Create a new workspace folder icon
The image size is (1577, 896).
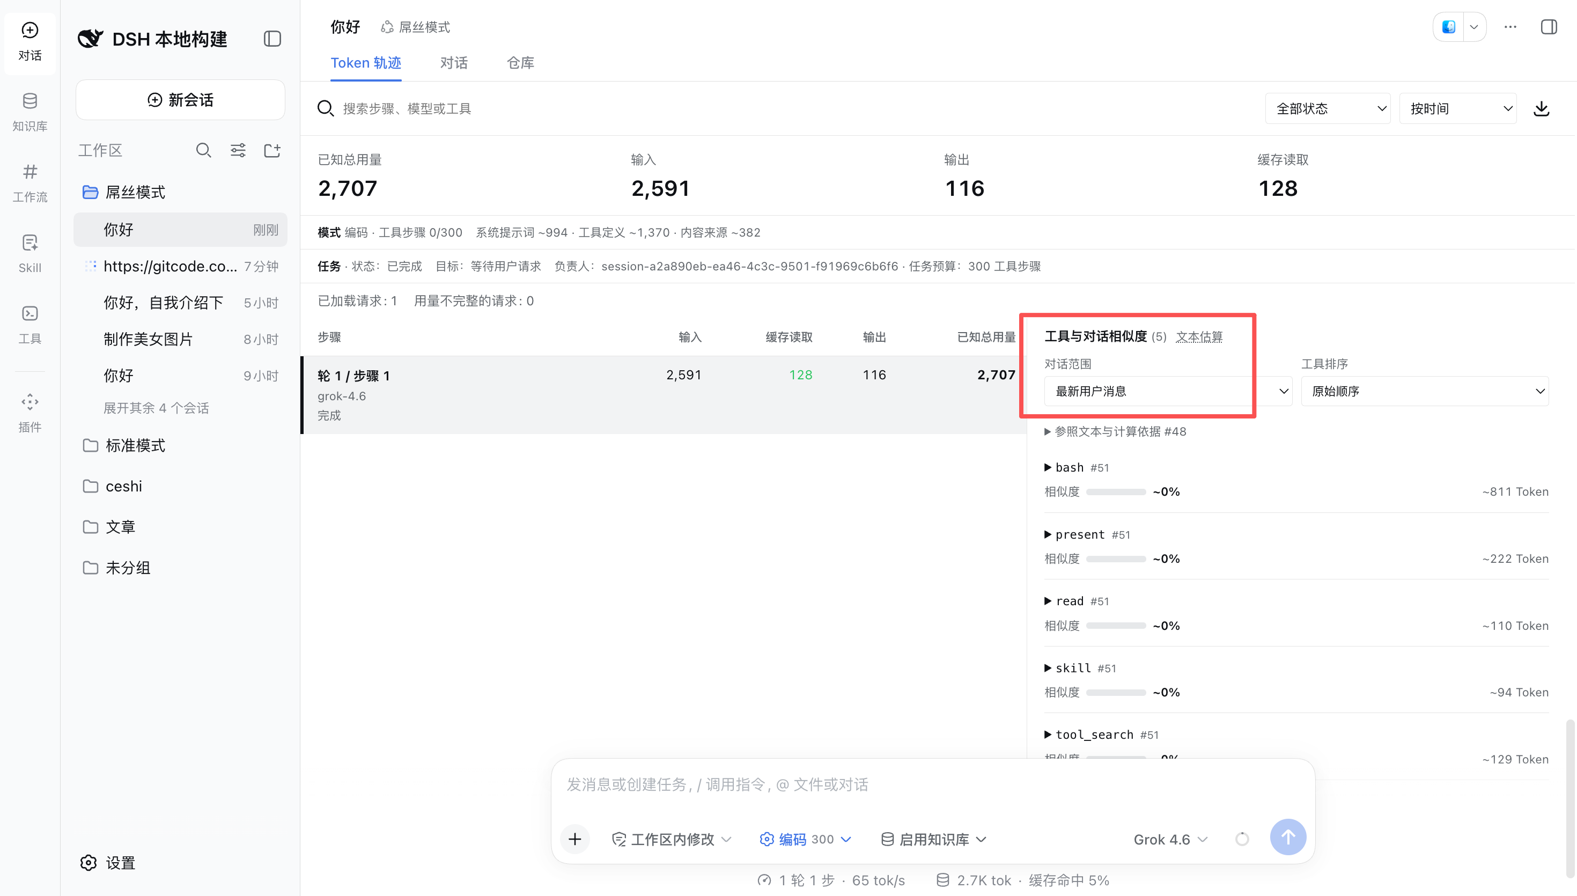tap(272, 150)
